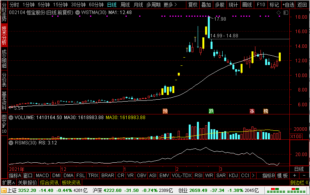310x195 pixels.
Task: Zoom out chart with minus button
Action: (x=304, y=176)
